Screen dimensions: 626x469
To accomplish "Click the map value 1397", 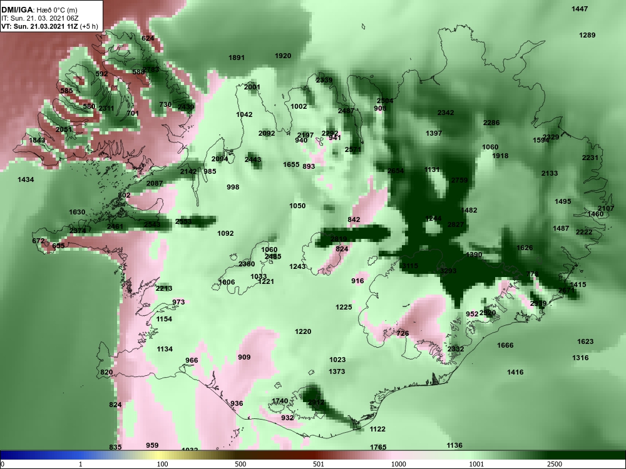I will 434,133.
